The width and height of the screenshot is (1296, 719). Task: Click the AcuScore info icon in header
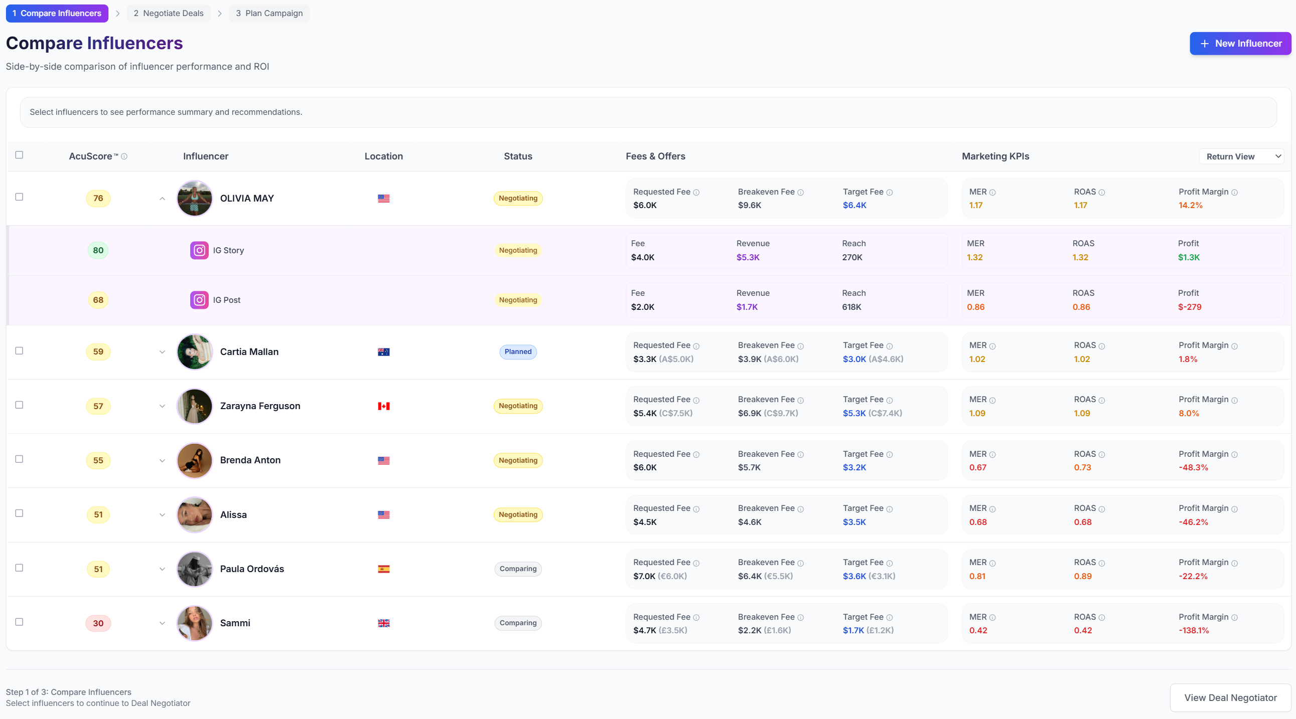[124, 156]
